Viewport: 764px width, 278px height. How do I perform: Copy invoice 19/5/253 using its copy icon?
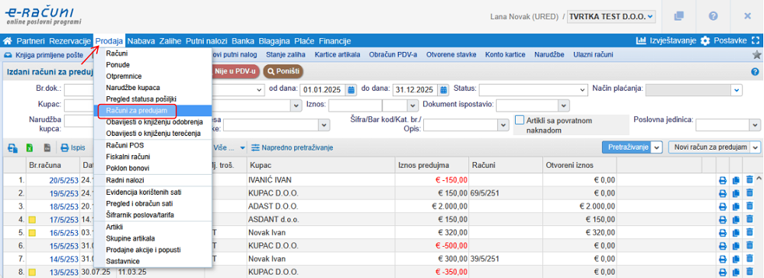pos(736,192)
